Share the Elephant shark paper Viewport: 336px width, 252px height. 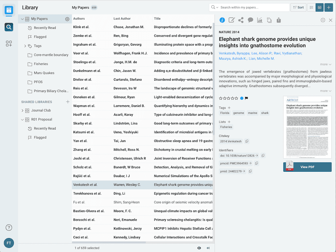tap(241, 20)
